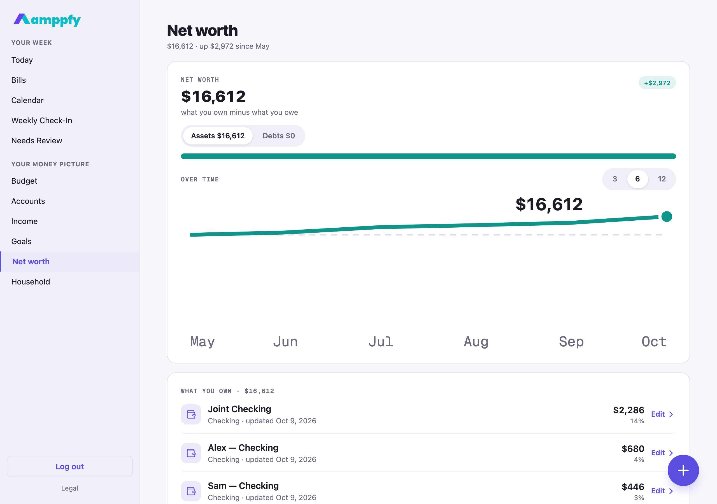Click the Sam — Checking wallet icon
The width and height of the screenshot is (717, 504).
191,491
